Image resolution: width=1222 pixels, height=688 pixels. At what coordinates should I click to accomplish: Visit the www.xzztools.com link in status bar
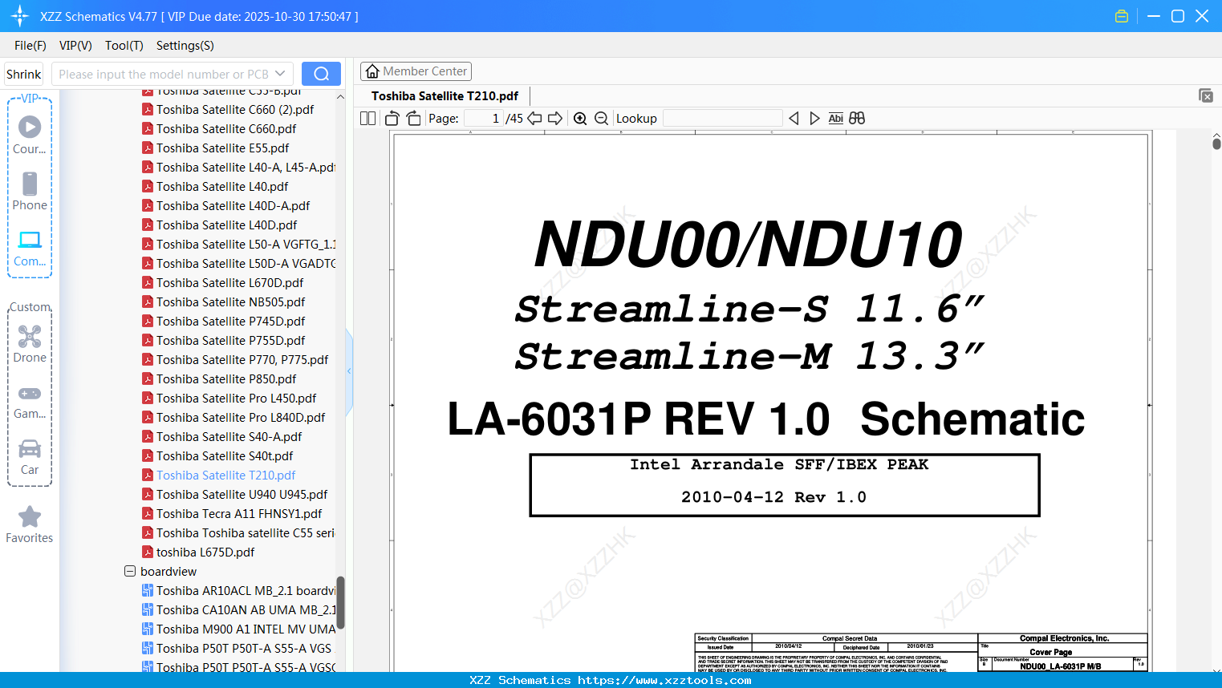coord(664,680)
